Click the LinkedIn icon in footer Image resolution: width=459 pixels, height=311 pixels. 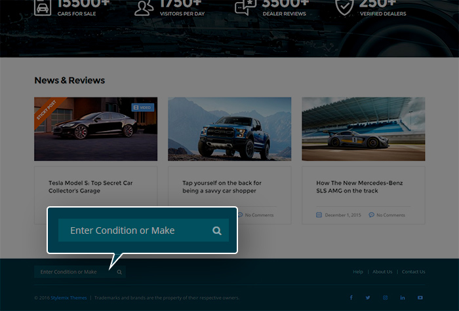pyautogui.click(x=403, y=298)
